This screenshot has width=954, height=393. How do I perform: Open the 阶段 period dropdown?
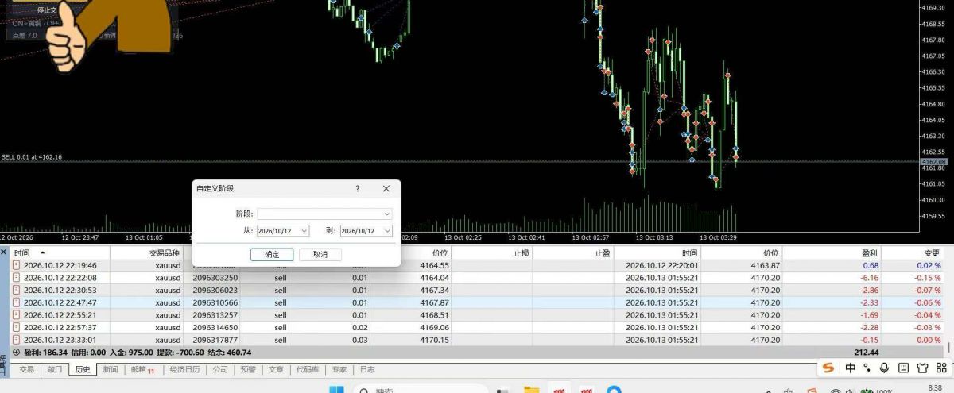point(324,214)
